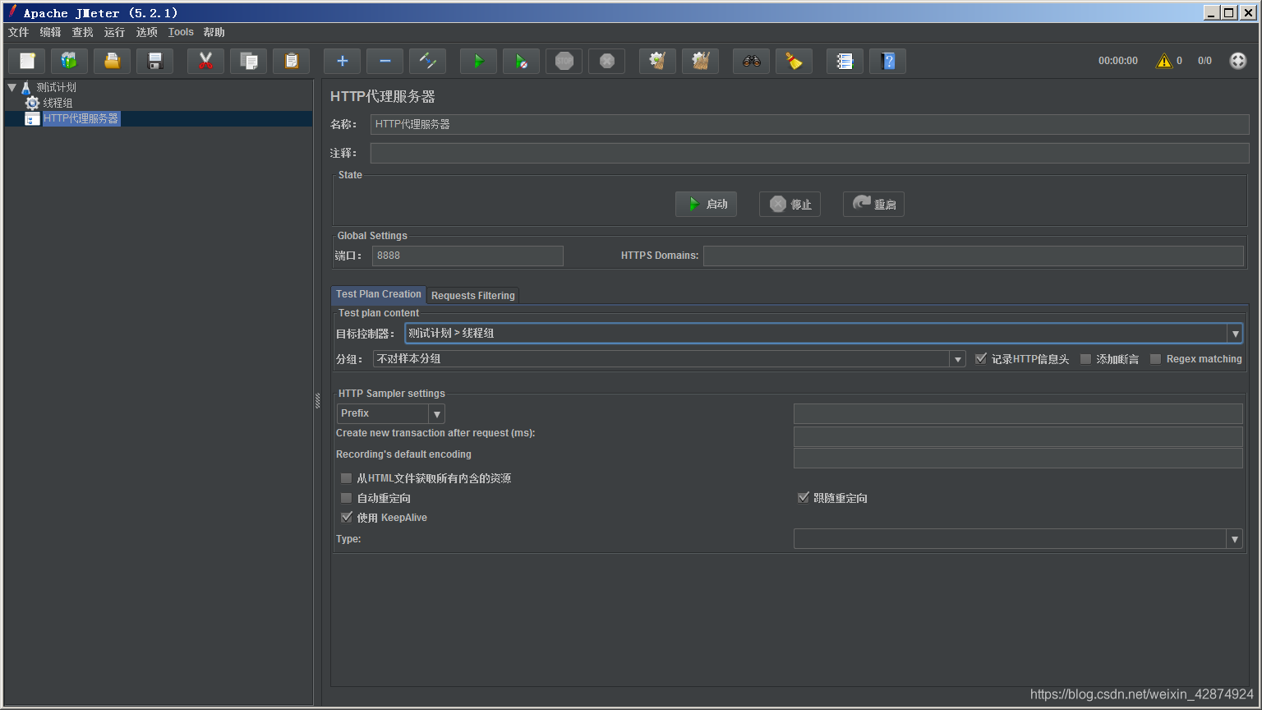This screenshot has height=710, width=1262.
Task: Open the 目标控制器 dropdown
Action: pyautogui.click(x=1234, y=333)
